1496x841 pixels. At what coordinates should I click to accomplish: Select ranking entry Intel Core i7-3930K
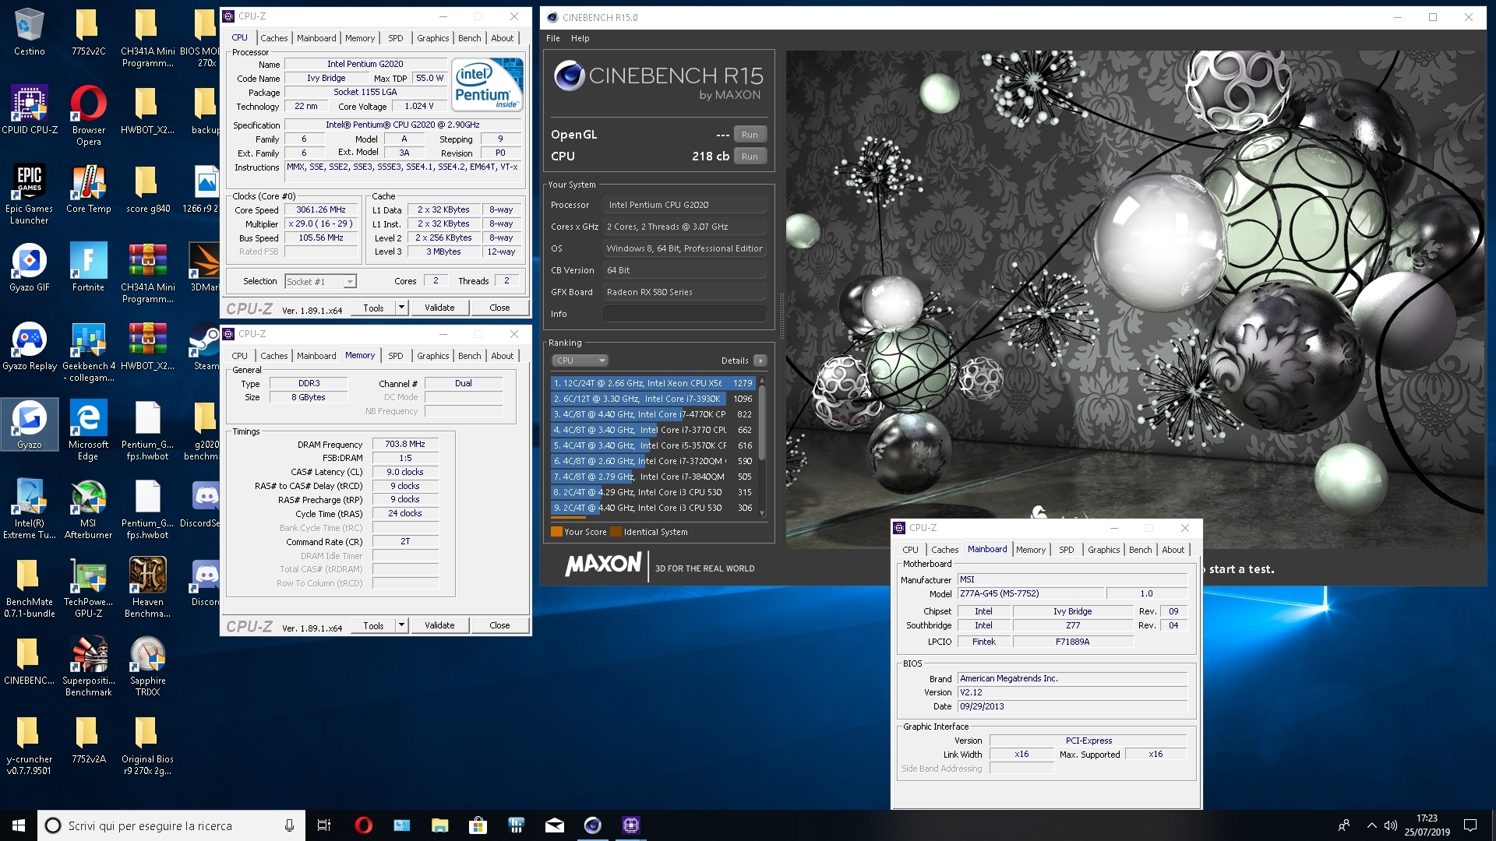pos(652,399)
